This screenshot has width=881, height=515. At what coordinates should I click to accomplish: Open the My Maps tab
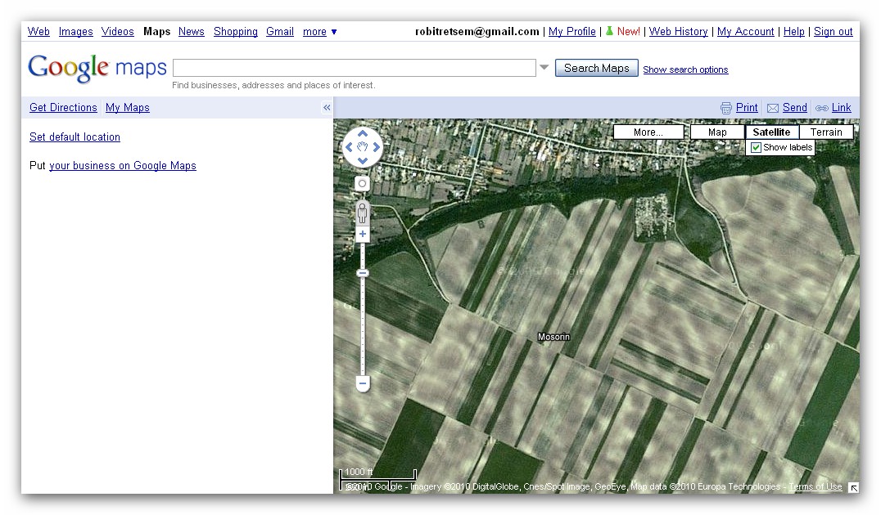coord(128,108)
